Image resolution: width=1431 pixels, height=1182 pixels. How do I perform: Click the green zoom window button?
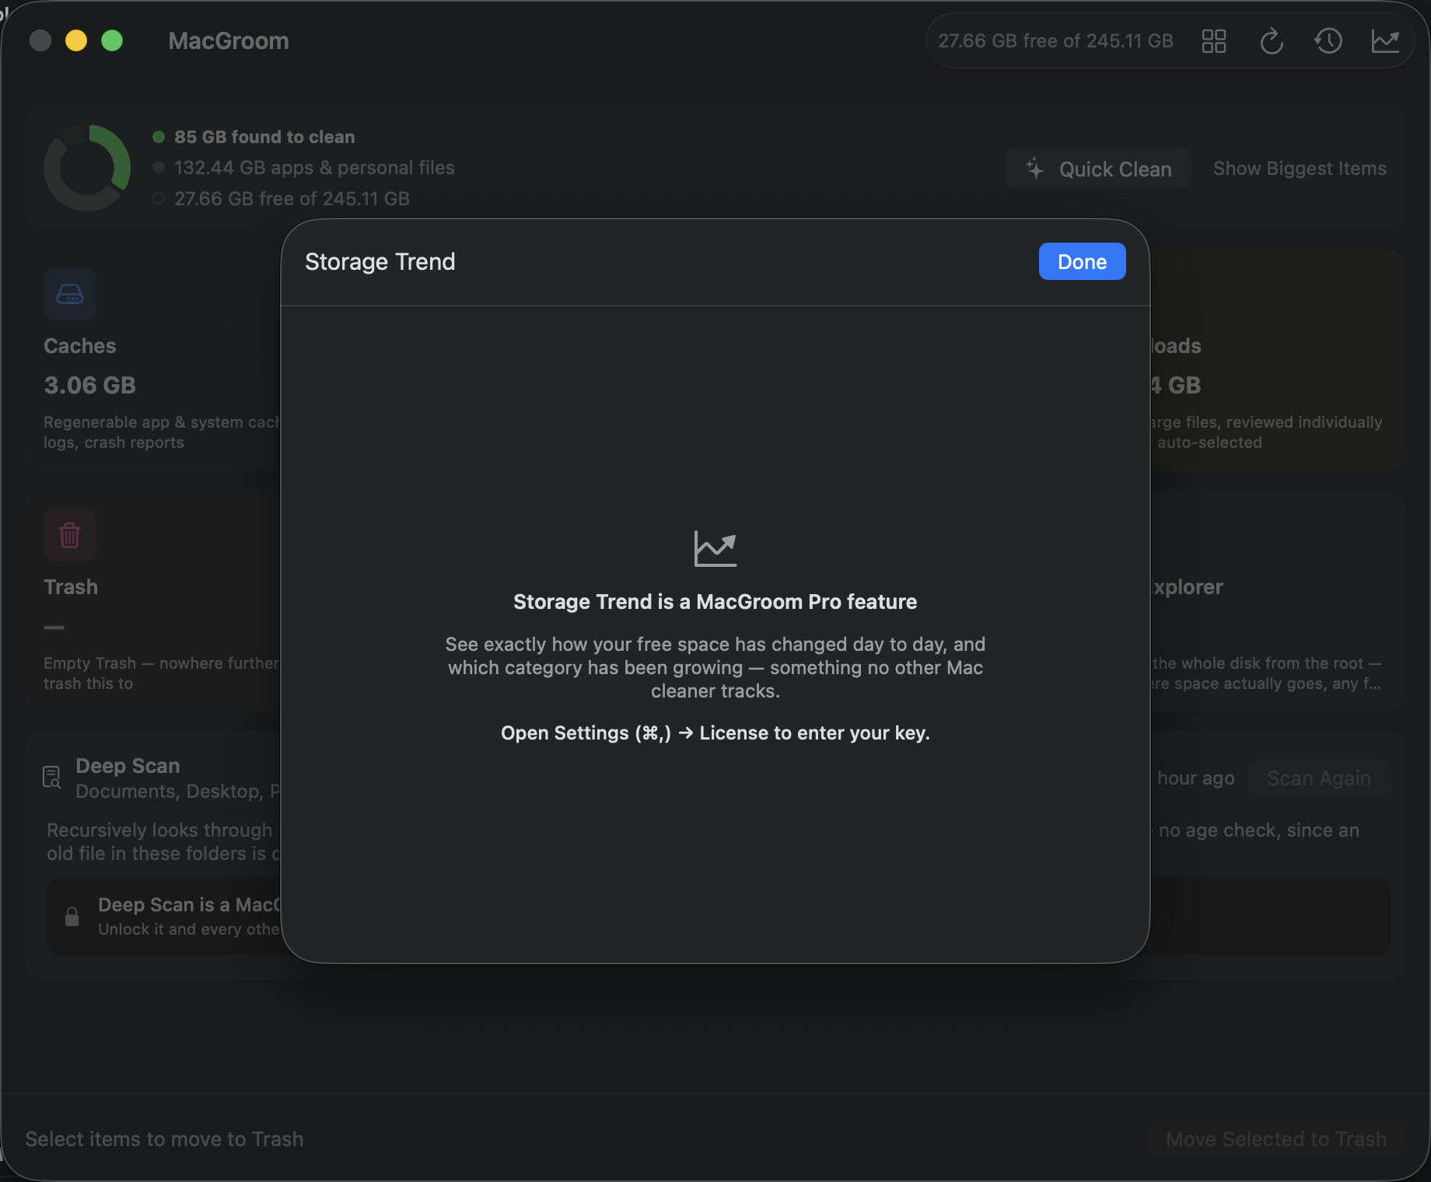112,40
